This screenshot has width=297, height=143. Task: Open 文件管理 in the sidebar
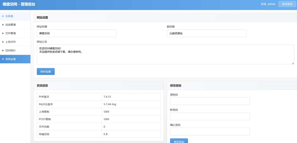point(15,33)
